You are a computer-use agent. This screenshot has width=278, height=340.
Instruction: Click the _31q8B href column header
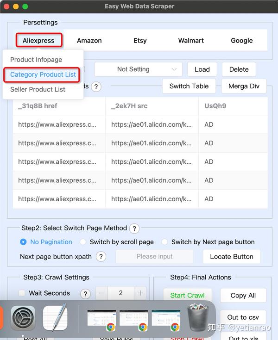pos(59,106)
